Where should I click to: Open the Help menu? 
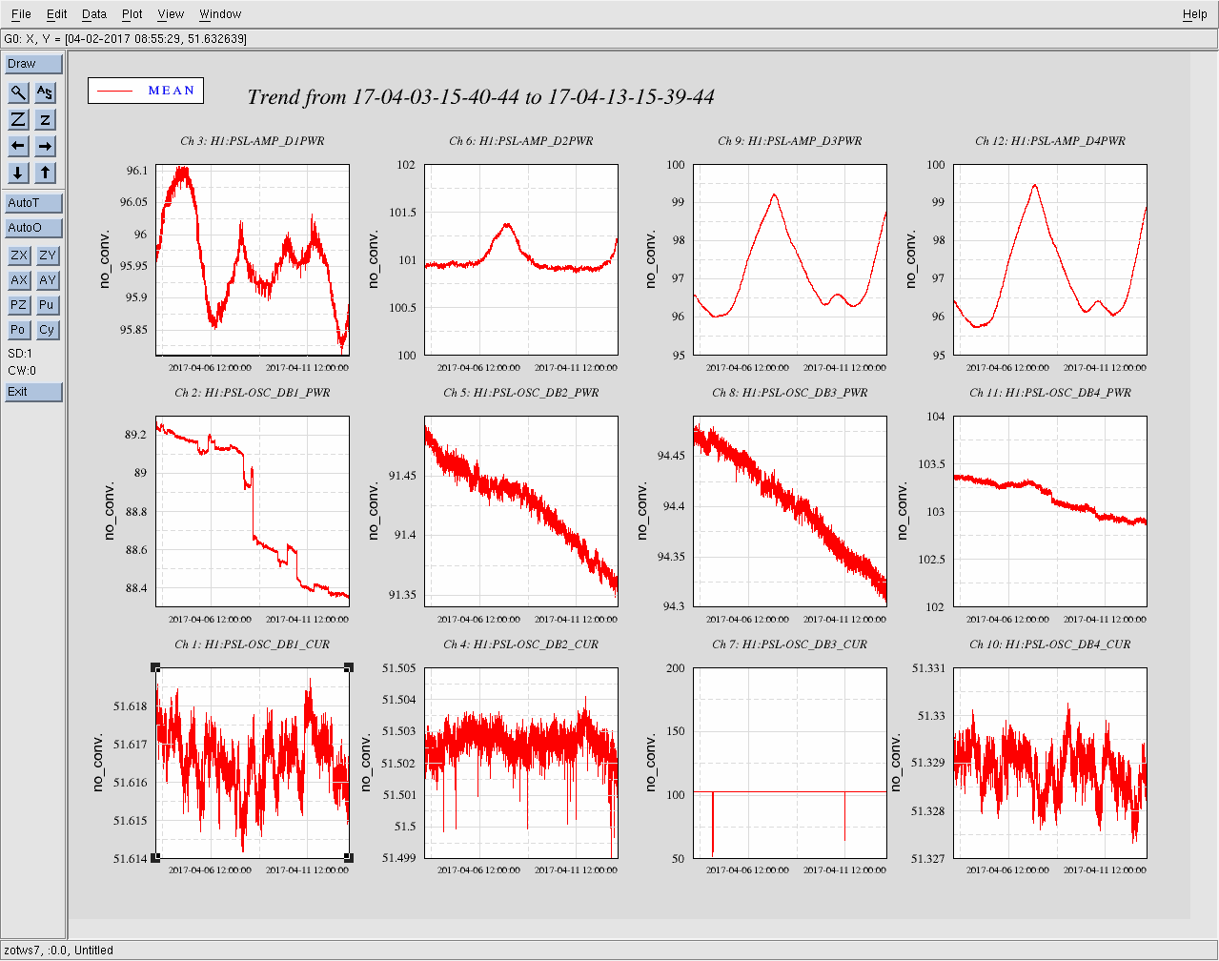pos(1195,14)
